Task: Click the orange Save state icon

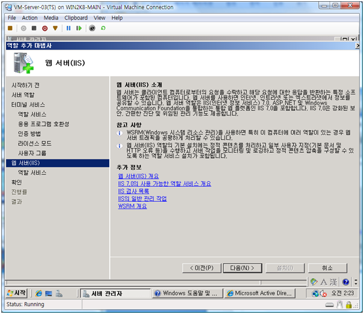Action: (55, 28)
